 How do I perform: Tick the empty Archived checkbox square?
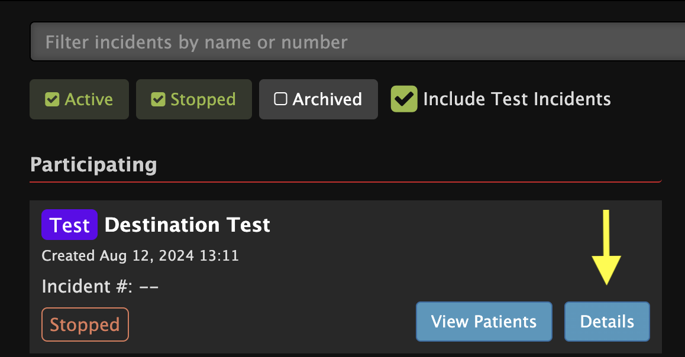(280, 99)
